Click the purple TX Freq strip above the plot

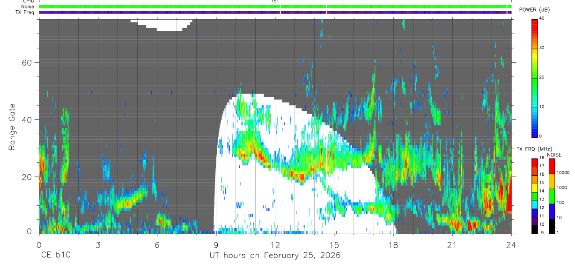(x=275, y=12)
